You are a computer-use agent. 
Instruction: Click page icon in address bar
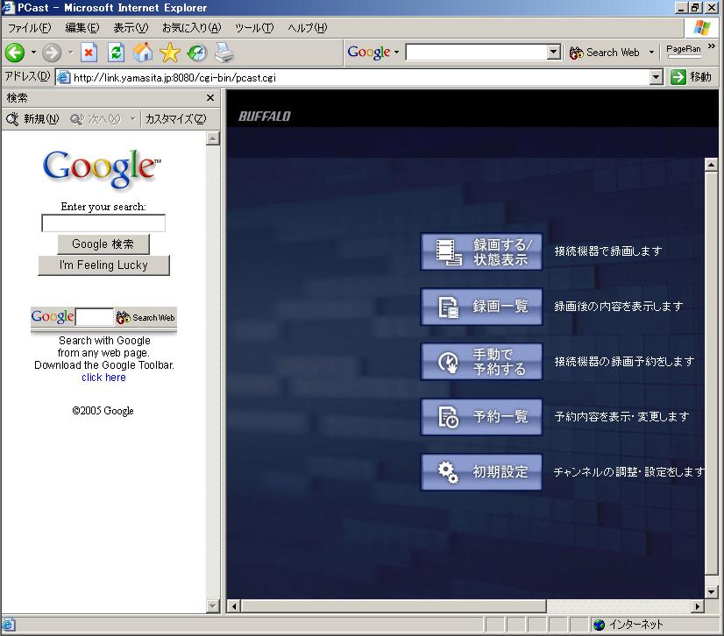pos(64,77)
